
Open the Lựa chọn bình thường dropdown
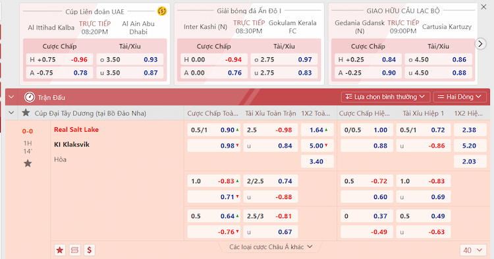(385, 97)
